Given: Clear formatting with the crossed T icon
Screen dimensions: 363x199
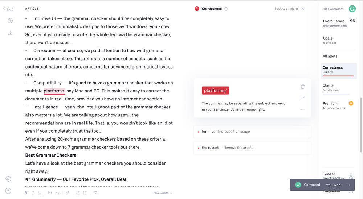Looking at the screenshot, I should click(x=95, y=193).
